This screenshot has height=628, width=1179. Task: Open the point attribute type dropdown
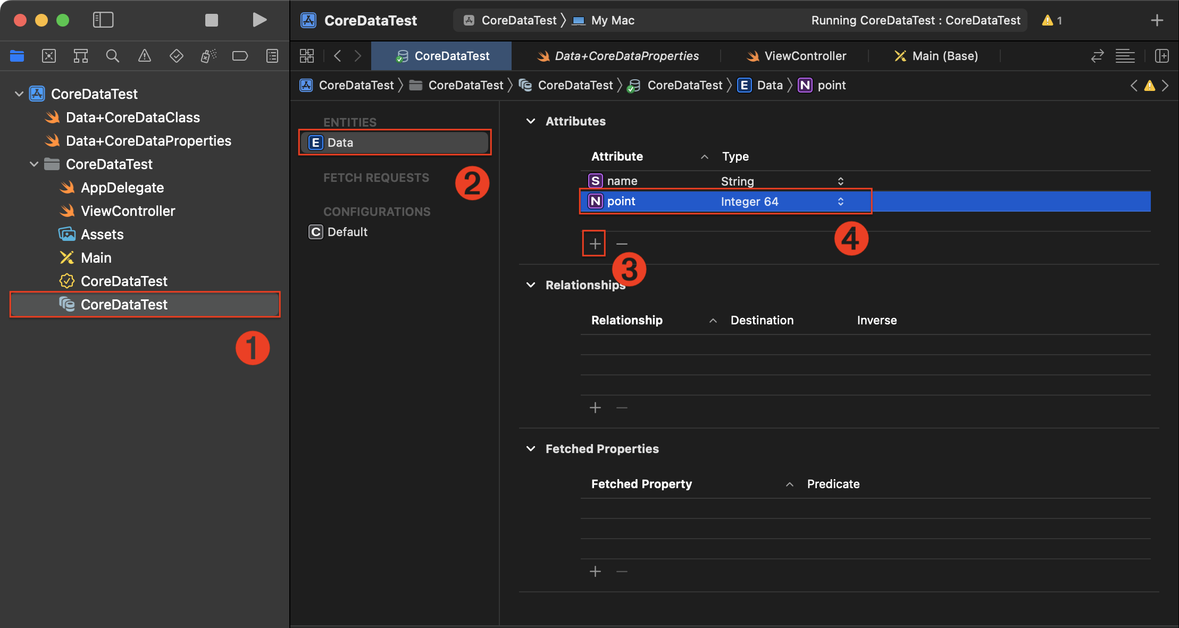pos(840,202)
